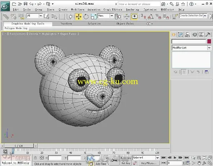Switch to the Object Paint ribbon tab

[x=125, y=24]
